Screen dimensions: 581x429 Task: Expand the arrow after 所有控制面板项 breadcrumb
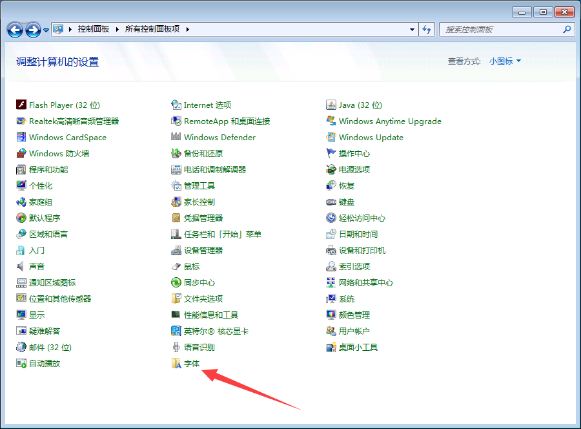[x=187, y=29]
